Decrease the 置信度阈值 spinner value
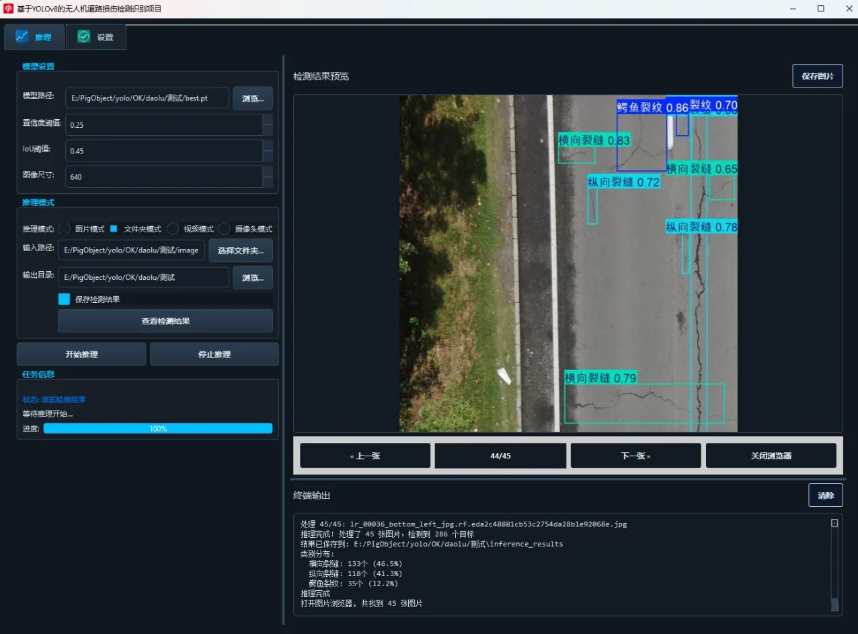Image resolution: width=858 pixels, height=634 pixels. [x=268, y=130]
